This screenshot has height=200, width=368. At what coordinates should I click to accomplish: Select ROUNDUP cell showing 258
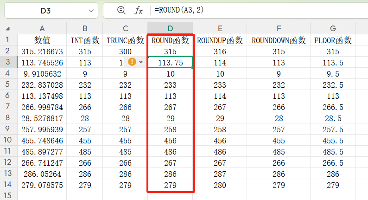coord(220,129)
